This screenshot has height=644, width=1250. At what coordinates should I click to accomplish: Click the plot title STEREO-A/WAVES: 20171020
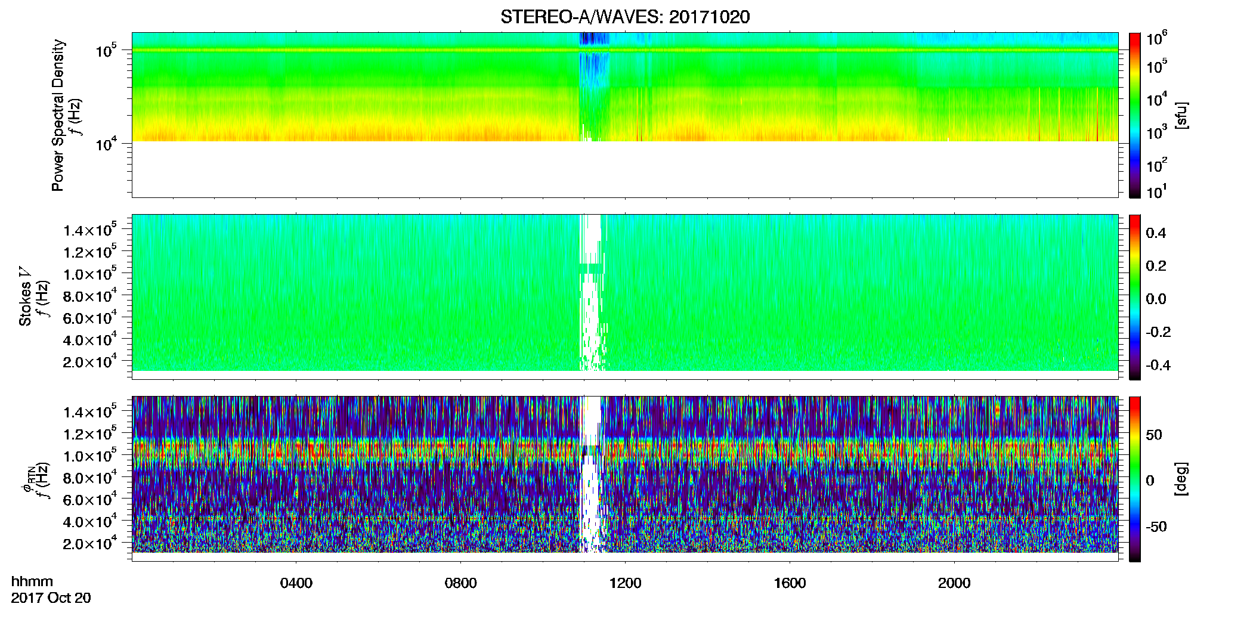[x=625, y=17]
